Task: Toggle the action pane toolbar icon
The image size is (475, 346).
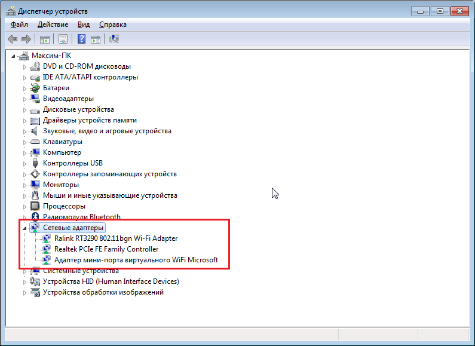Action: (x=96, y=39)
